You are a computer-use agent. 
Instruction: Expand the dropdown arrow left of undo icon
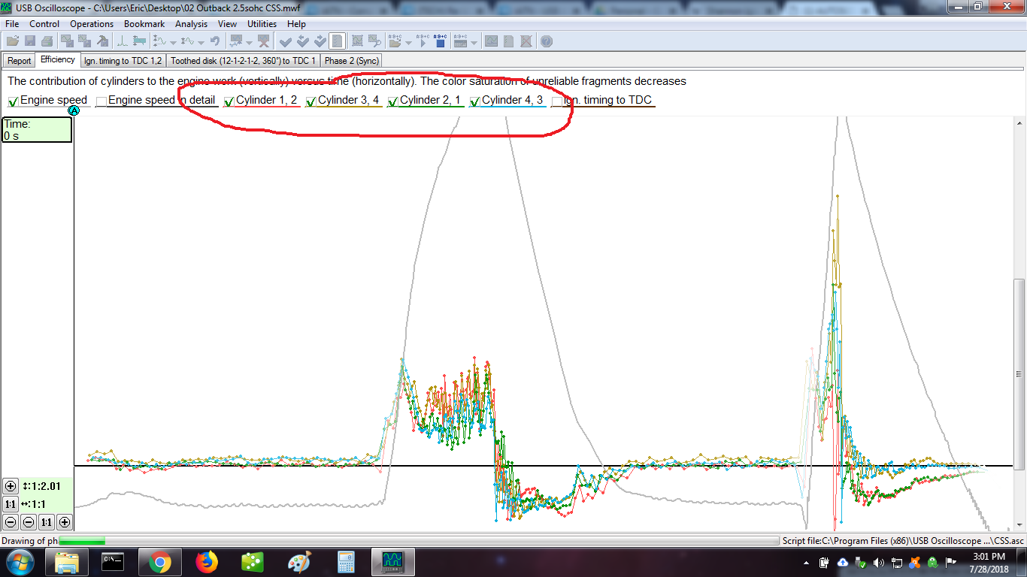coord(201,42)
